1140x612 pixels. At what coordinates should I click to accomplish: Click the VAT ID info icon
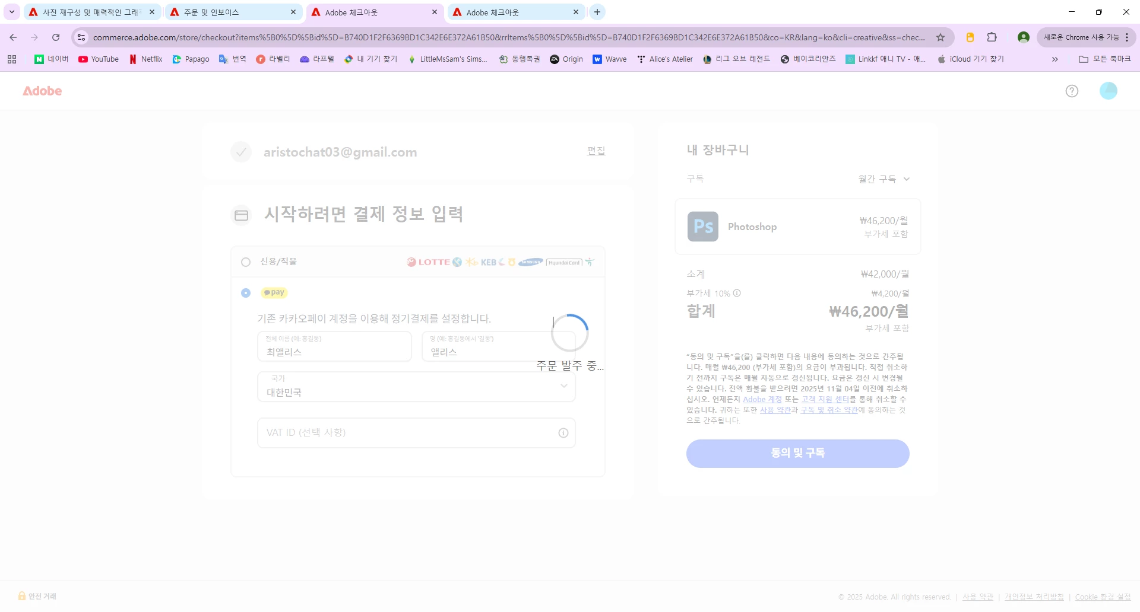pos(563,433)
